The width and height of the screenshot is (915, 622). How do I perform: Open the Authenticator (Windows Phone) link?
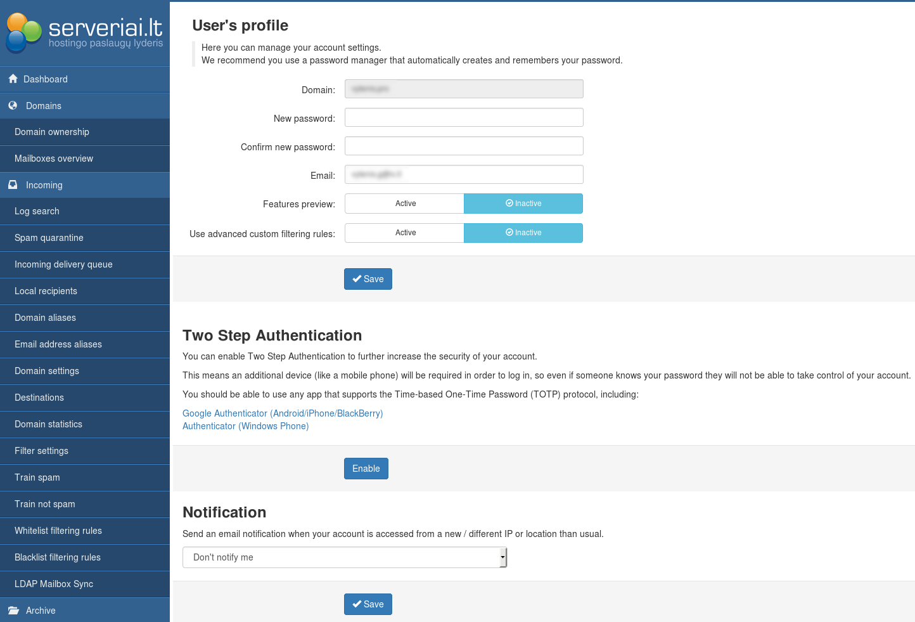click(x=245, y=426)
